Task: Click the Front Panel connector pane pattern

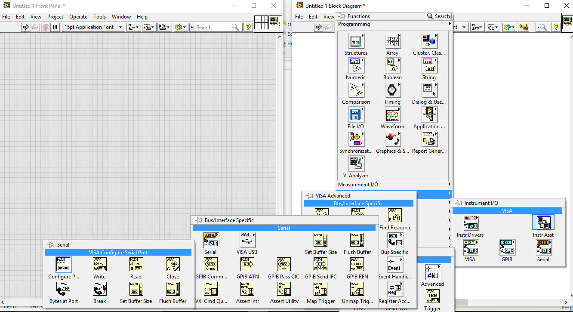Action: 261,23
